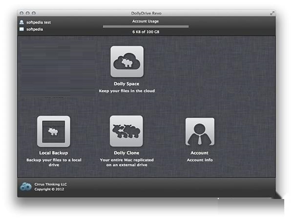Open the Dolly Space cloud icon
293x220 pixels.
[126, 62]
